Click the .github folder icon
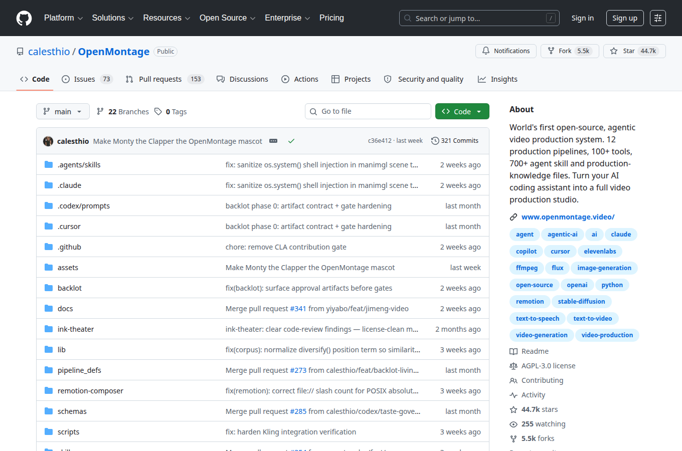Image resolution: width=682 pixels, height=451 pixels. coord(49,247)
